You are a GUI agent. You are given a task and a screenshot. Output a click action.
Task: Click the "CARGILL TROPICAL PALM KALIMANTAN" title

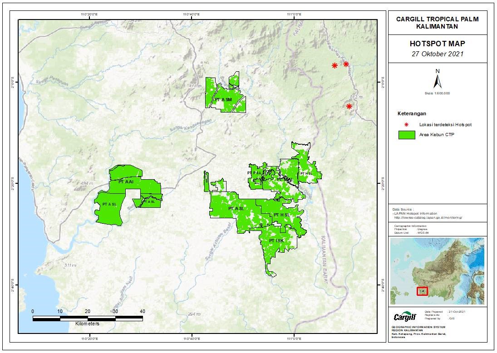tap(438, 23)
